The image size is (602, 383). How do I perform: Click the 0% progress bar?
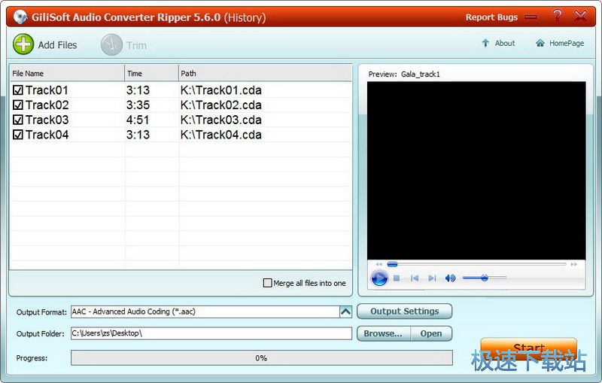[261, 357]
